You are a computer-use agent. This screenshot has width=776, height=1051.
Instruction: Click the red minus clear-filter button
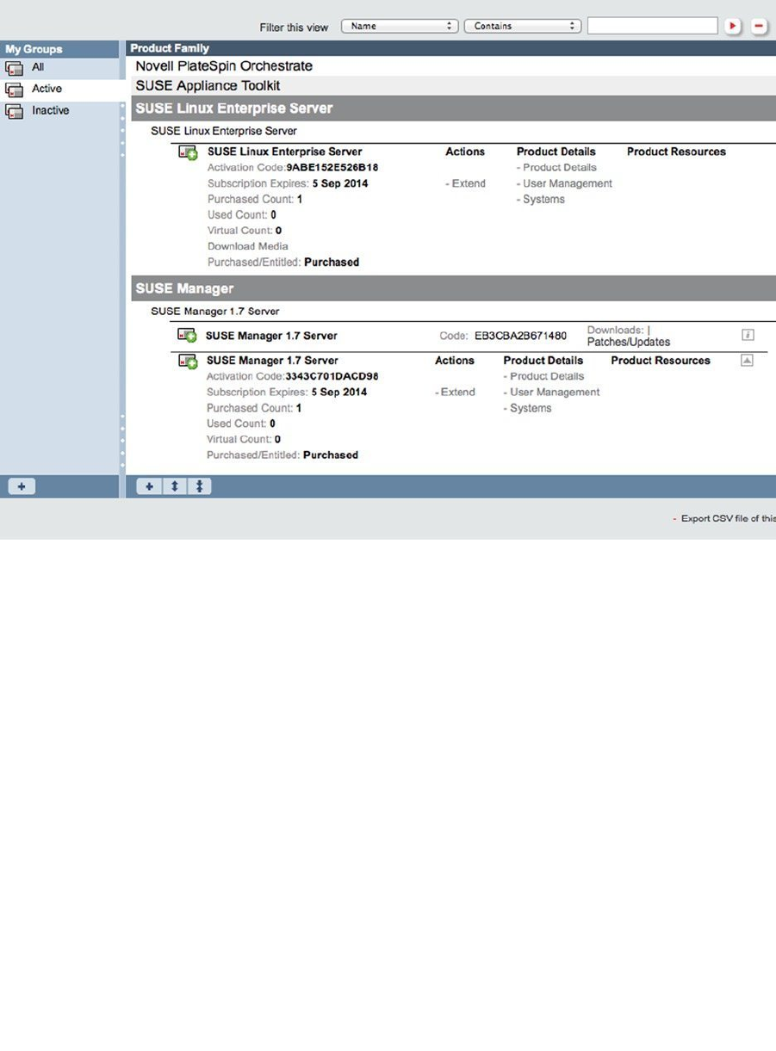(x=759, y=27)
